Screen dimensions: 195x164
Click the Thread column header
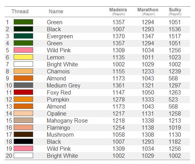(x=20, y=11)
